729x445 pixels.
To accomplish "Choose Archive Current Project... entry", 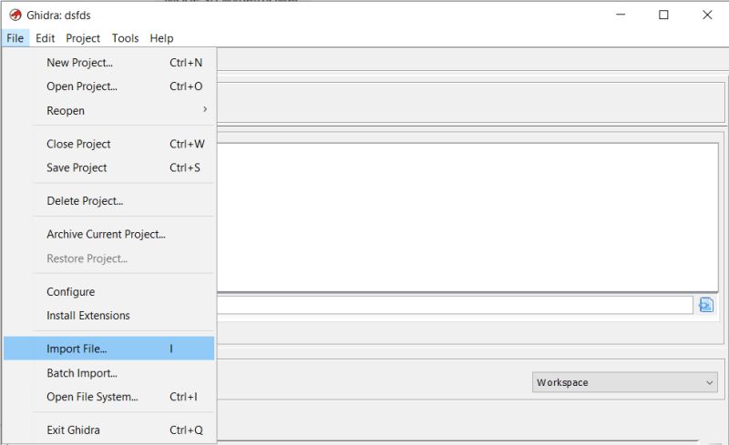I will coord(108,234).
